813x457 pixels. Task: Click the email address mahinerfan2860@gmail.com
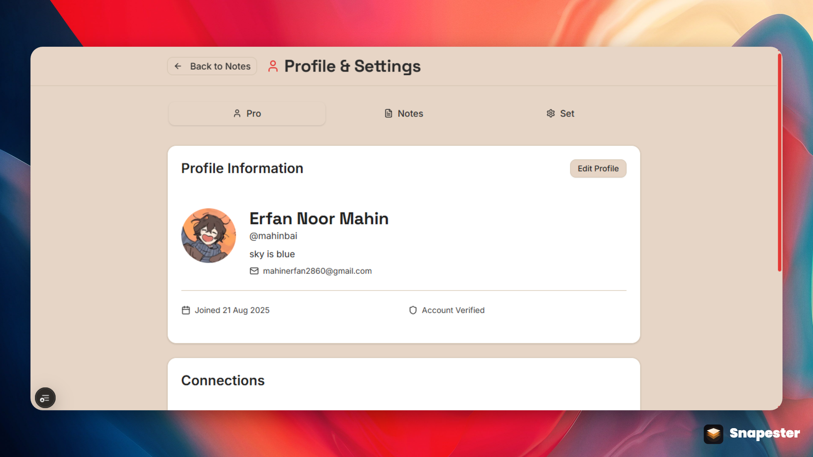317,271
